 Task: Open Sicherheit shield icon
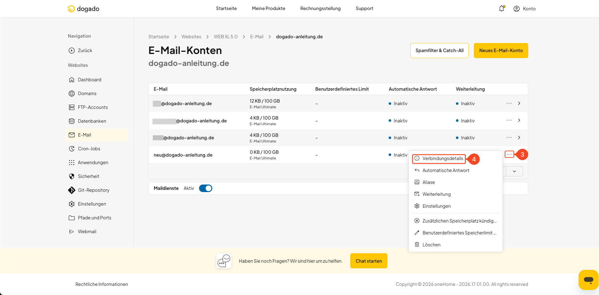pos(72,176)
